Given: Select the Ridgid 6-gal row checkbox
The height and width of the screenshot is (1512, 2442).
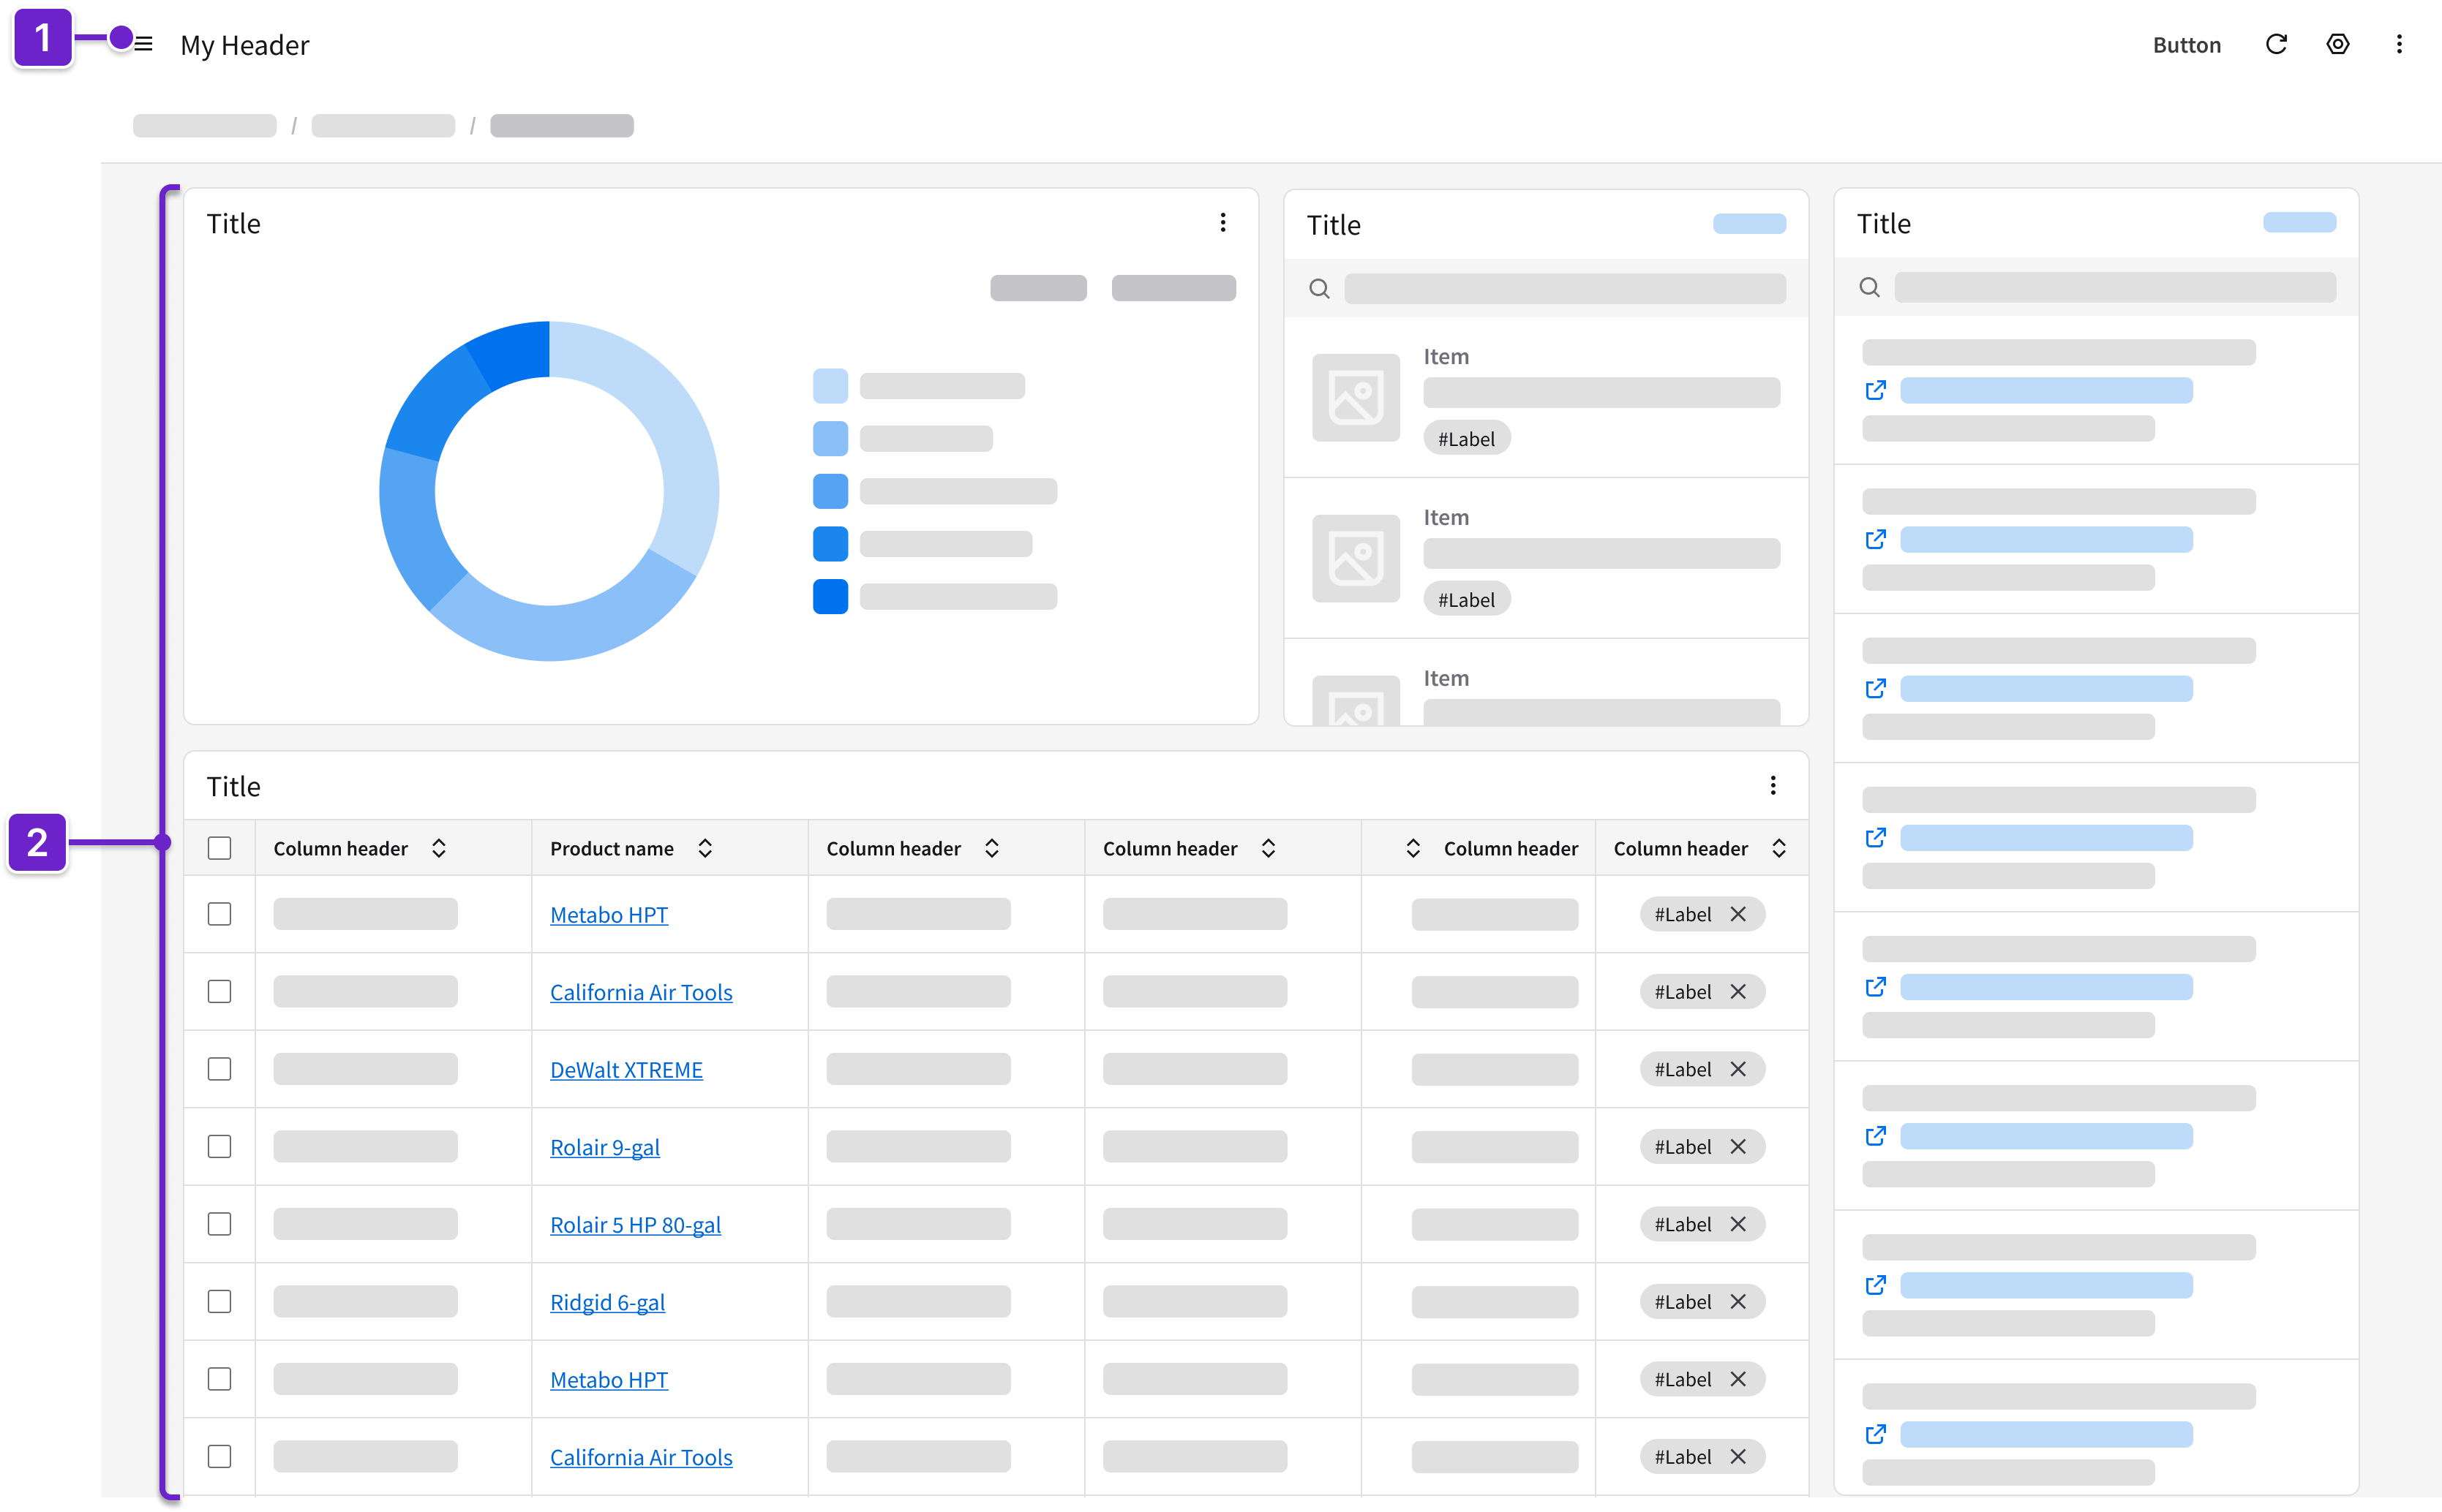Looking at the screenshot, I should (x=219, y=1301).
